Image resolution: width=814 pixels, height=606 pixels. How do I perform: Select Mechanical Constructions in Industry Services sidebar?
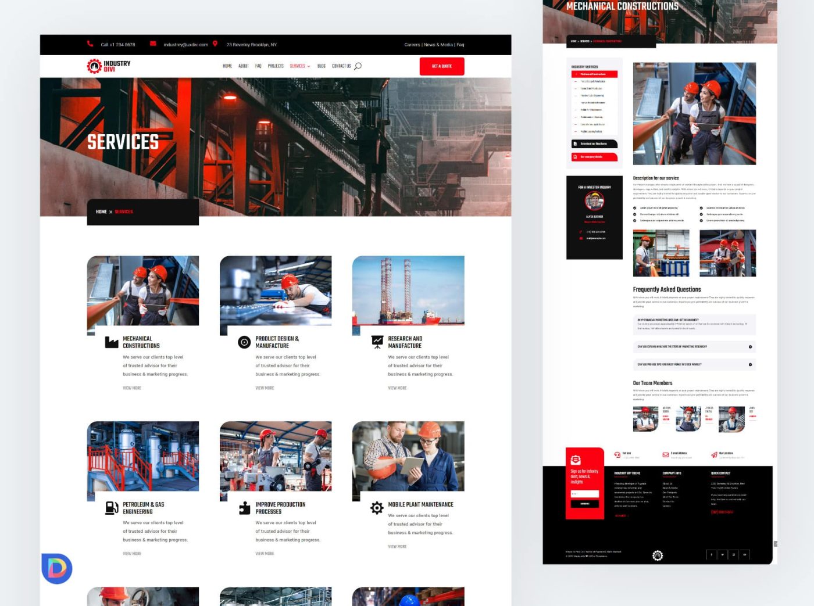594,74
